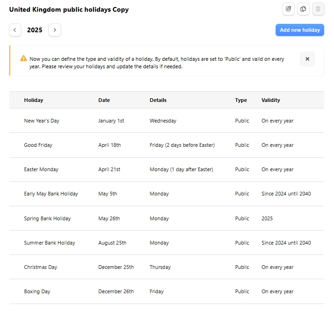This screenshot has height=311, width=334.
Task: Click the Date column header
Action: [104, 100]
